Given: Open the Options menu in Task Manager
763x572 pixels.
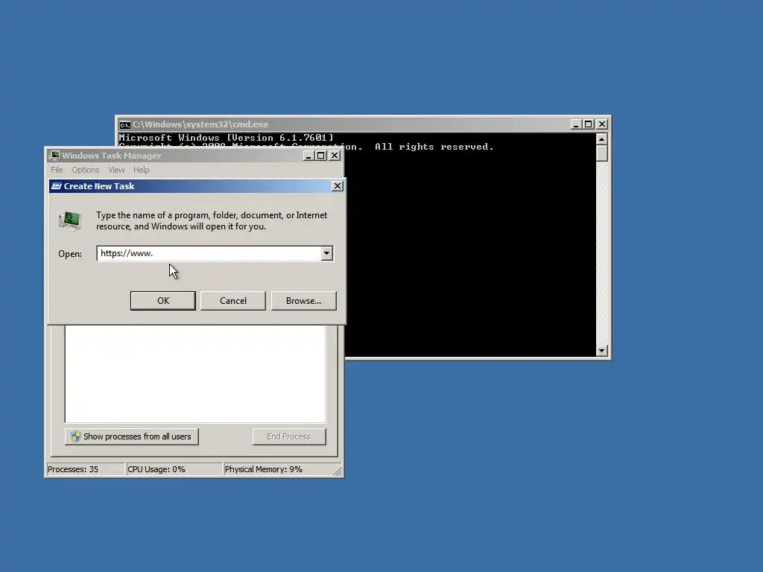Looking at the screenshot, I should coord(85,170).
